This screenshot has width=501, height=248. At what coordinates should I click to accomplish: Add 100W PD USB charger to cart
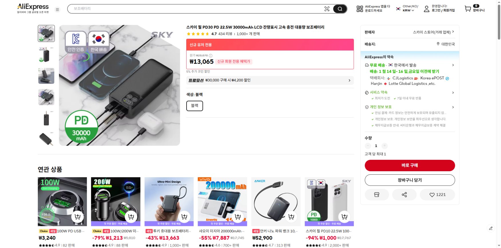click(78, 217)
